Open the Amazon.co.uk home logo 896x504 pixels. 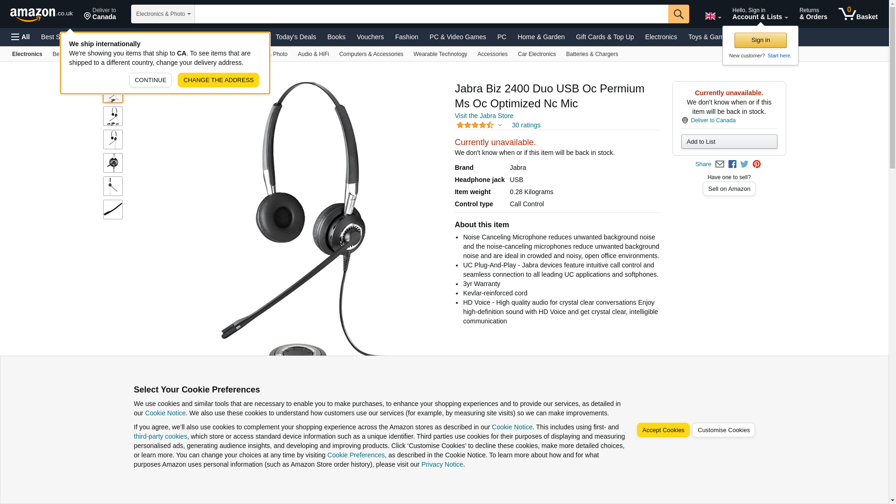[42, 14]
